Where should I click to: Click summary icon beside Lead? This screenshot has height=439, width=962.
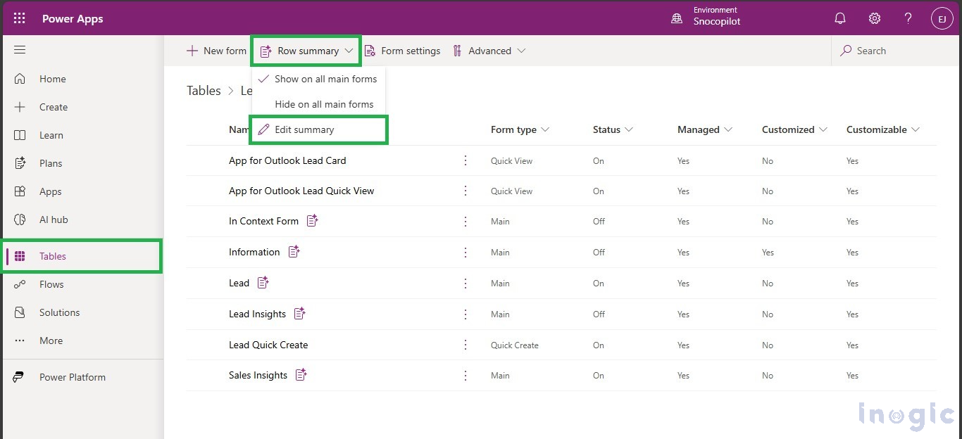pyautogui.click(x=263, y=282)
